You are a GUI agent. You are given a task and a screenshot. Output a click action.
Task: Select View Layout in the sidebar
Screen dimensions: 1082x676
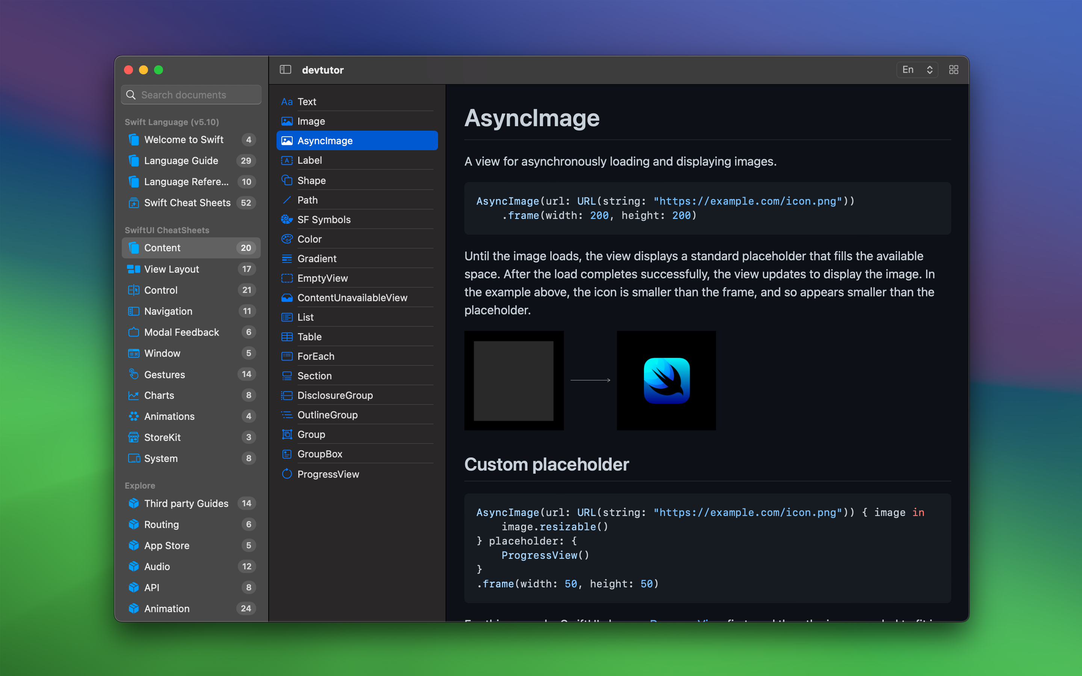click(171, 269)
